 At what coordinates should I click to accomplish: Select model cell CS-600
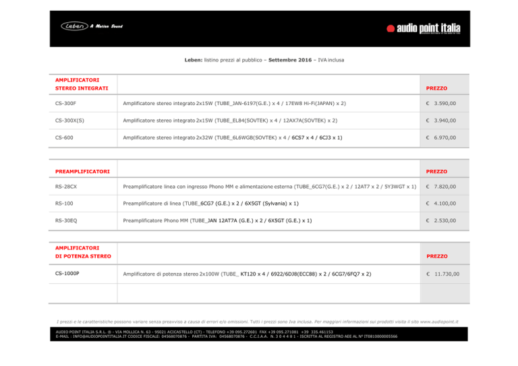[64, 138]
